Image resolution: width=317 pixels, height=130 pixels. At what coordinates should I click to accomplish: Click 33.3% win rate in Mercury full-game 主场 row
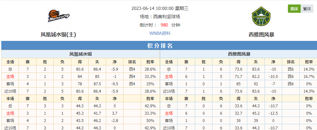pyautogui.click(x=150, y=77)
